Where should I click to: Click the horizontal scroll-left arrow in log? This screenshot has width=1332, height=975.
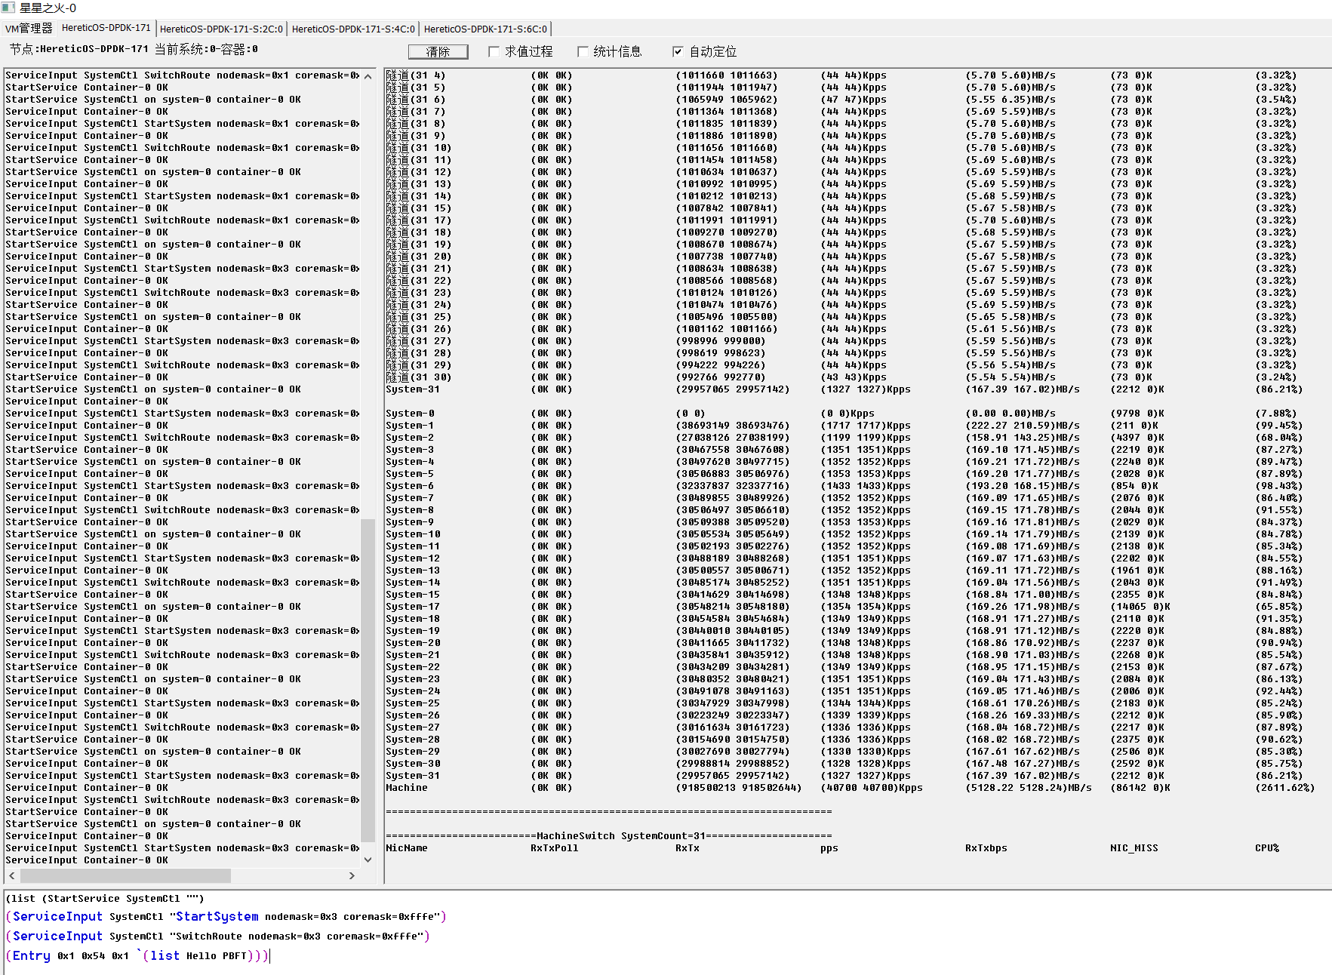12,875
